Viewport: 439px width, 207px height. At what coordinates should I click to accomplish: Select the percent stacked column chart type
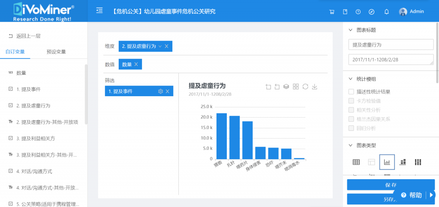point(418,162)
